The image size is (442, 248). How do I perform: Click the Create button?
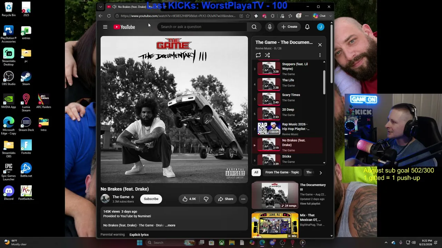[x=289, y=27]
